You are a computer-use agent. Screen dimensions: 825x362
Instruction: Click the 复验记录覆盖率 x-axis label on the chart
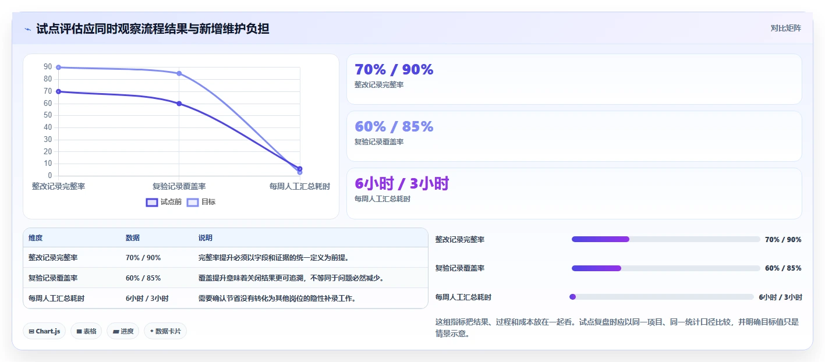click(x=179, y=186)
